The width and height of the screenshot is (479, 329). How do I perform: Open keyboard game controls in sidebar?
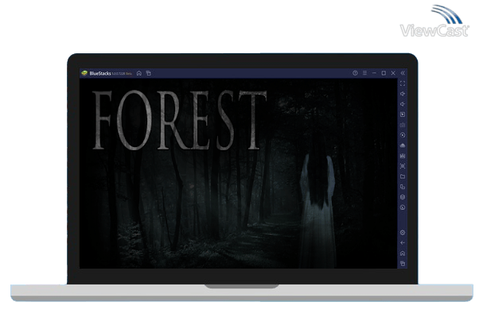[403, 125]
